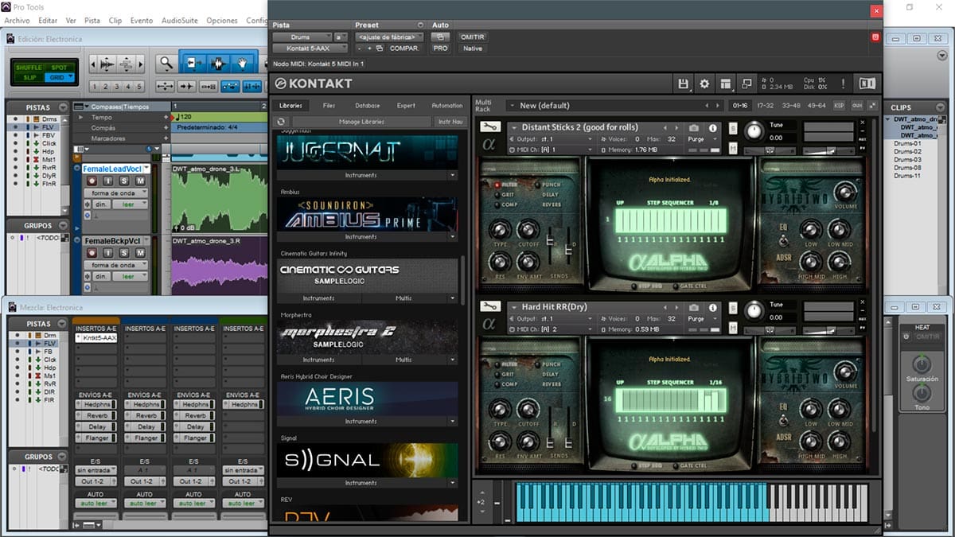Open the Pista menu

click(x=92, y=21)
